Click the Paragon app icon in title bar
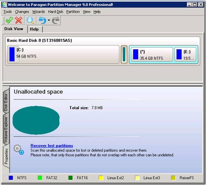The height and width of the screenshot is (185, 206). 4,4
